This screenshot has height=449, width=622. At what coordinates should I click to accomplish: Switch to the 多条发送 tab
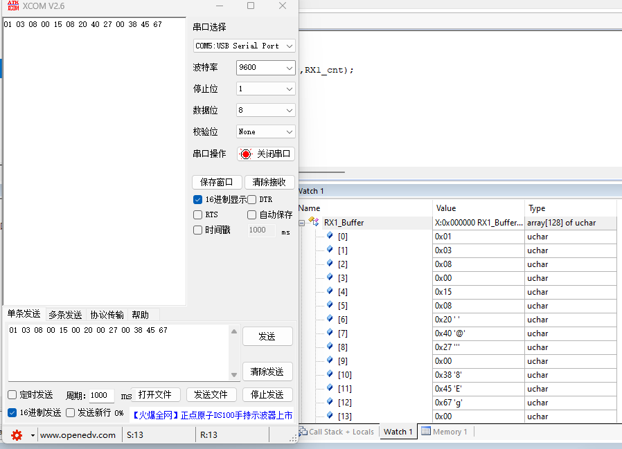[65, 315]
